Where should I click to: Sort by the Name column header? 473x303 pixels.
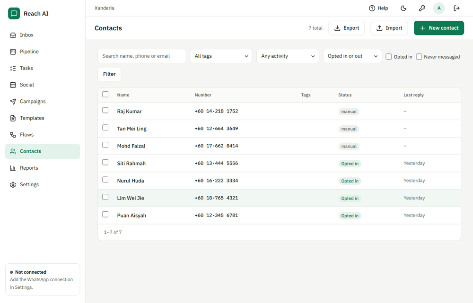click(123, 95)
